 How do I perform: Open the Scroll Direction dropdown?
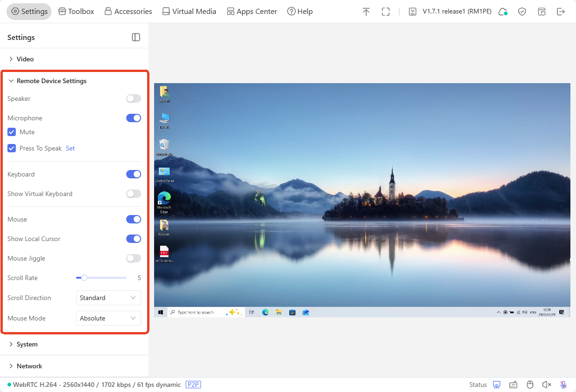108,298
